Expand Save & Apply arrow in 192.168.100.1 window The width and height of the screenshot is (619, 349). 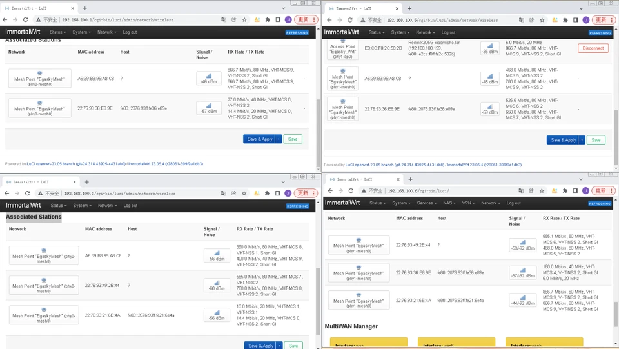coord(279,139)
